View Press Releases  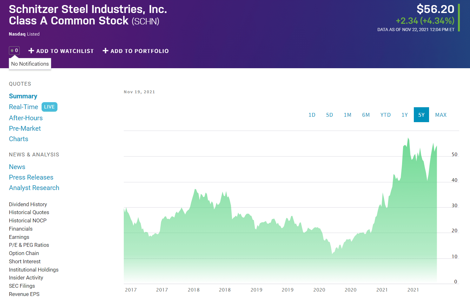tap(31, 177)
